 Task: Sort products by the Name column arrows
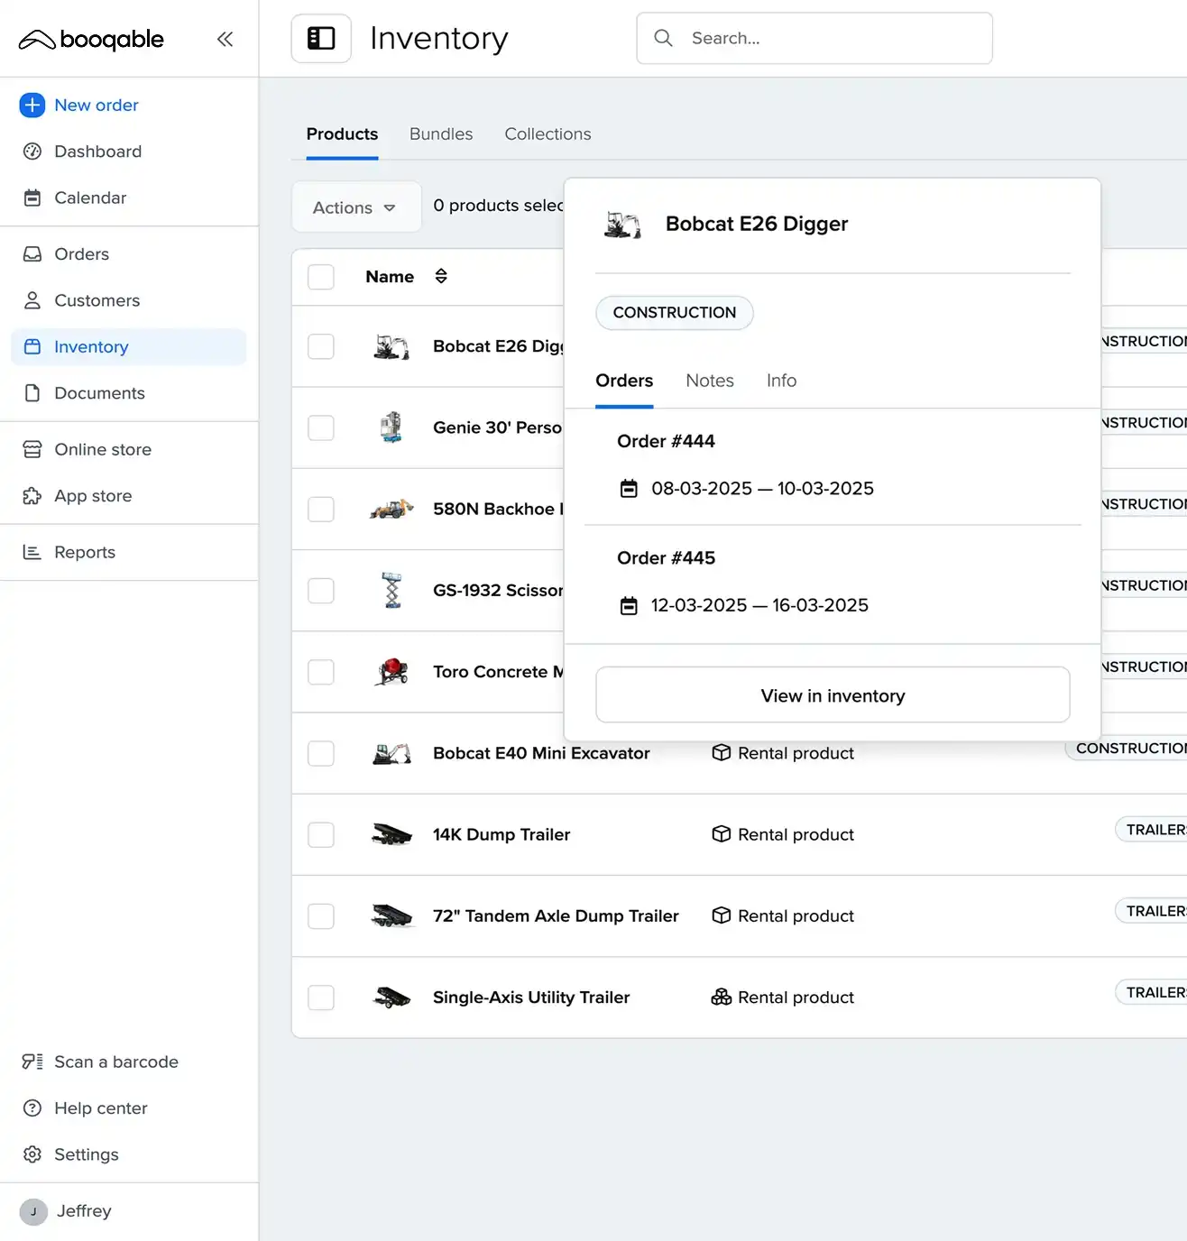click(x=441, y=277)
